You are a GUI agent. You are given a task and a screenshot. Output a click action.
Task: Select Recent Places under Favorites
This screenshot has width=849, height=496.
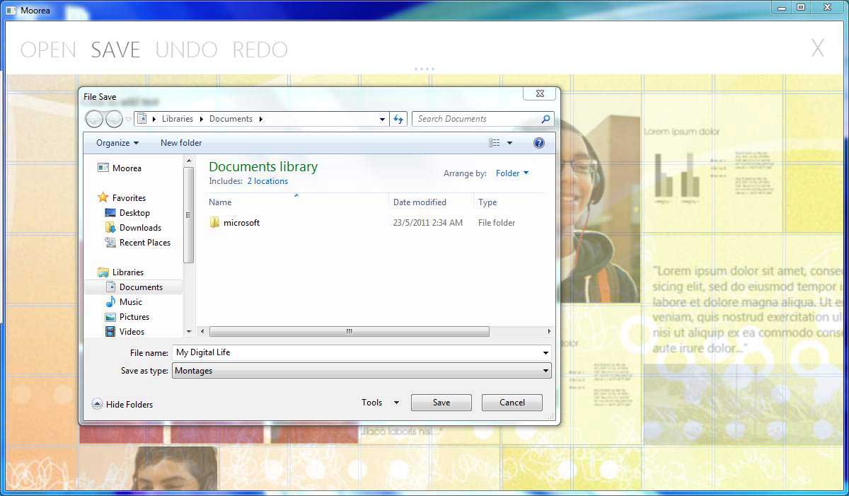tap(145, 243)
